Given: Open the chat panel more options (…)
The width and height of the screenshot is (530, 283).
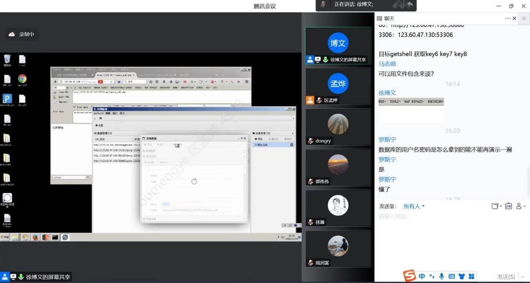Looking at the screenshot, I should tap(508, 18).
